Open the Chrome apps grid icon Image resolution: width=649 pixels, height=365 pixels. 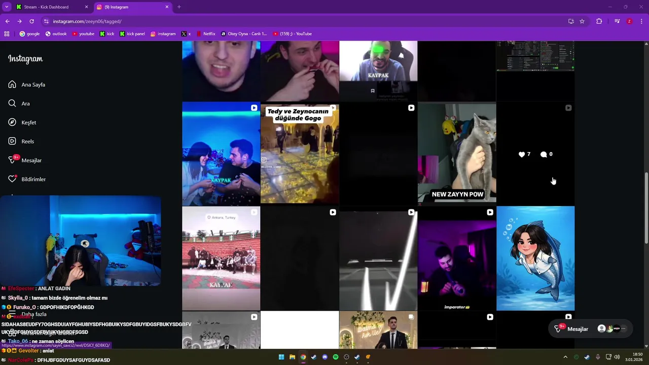click(7, 34)
